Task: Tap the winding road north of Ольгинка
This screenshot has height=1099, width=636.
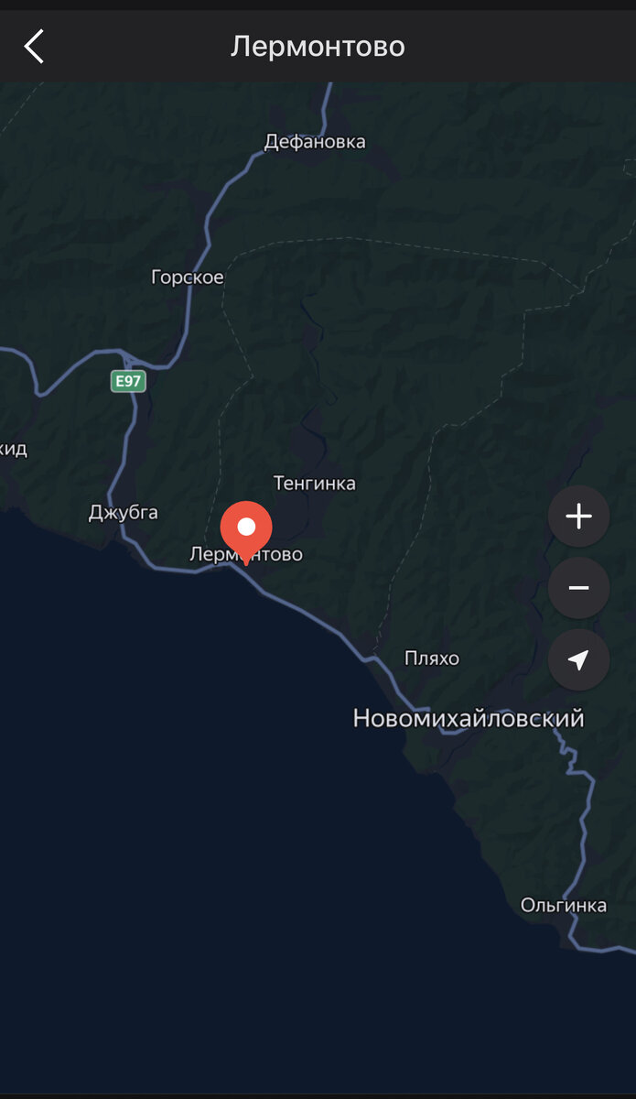Action: coord(578,824)
